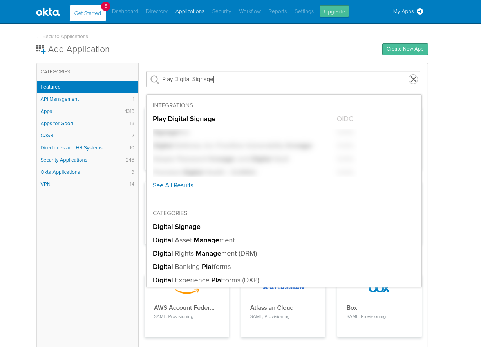Screen dimensions: 481x347
Task: Click the search magnifier icon
Action: [155, 80]
